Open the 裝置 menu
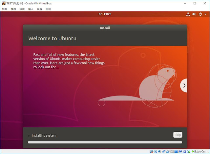The image size is (210, 154). [39, 9]
